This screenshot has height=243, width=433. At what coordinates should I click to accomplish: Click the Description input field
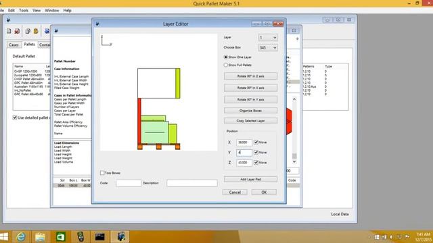(192, 183)
